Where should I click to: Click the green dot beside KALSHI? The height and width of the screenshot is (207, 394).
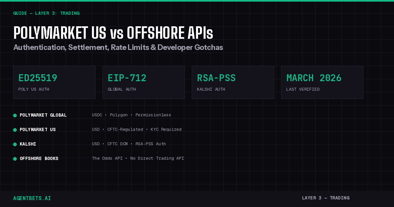15,144
